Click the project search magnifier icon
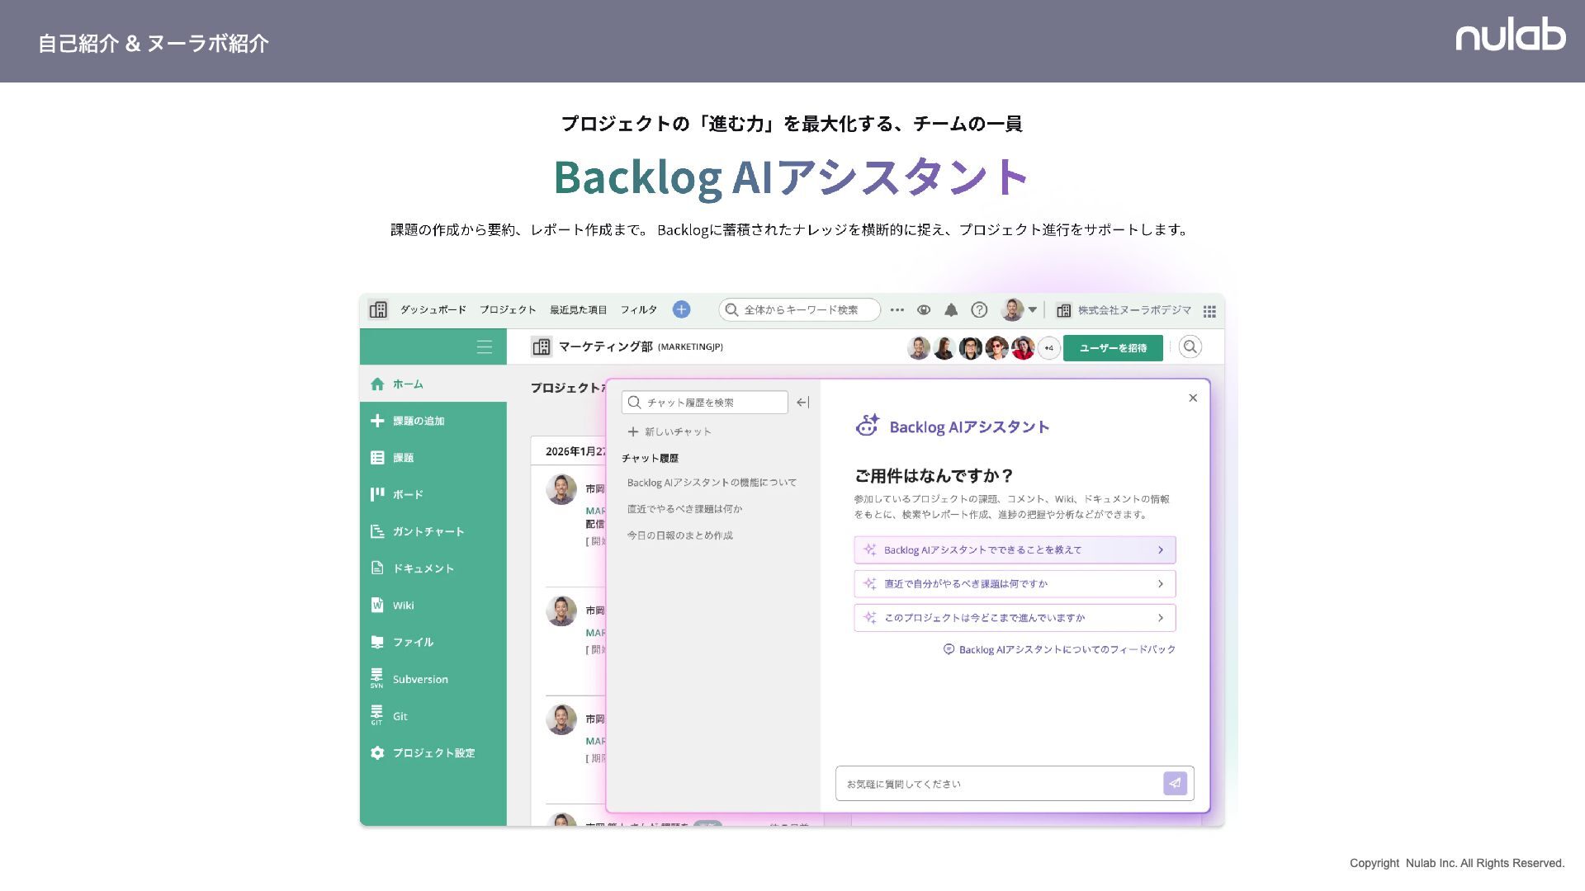The image size is (1585, 891). [1190, 347]
